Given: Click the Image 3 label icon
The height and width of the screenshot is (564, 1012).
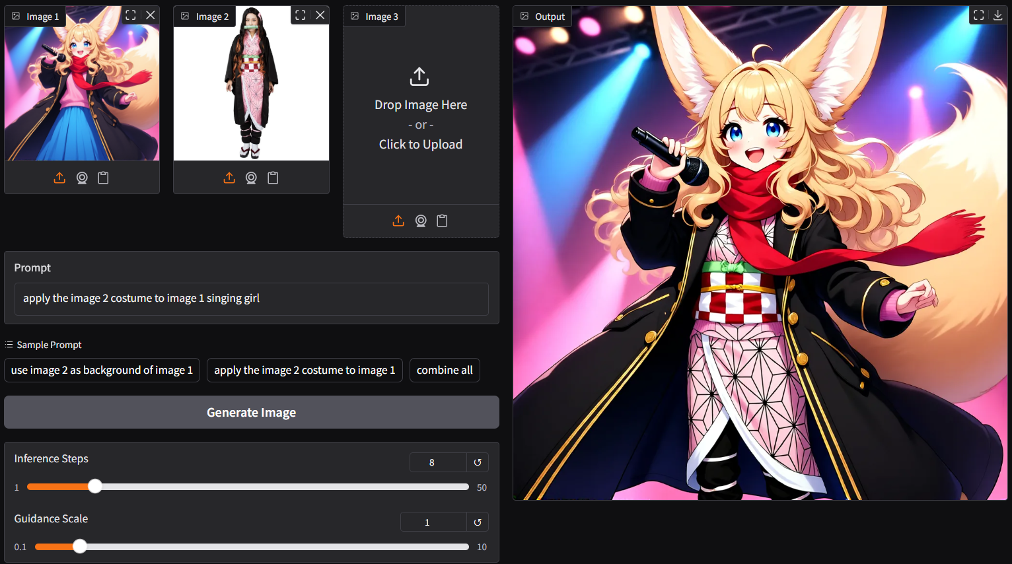Looking at the screenshot, I should [x=355, y=17].
